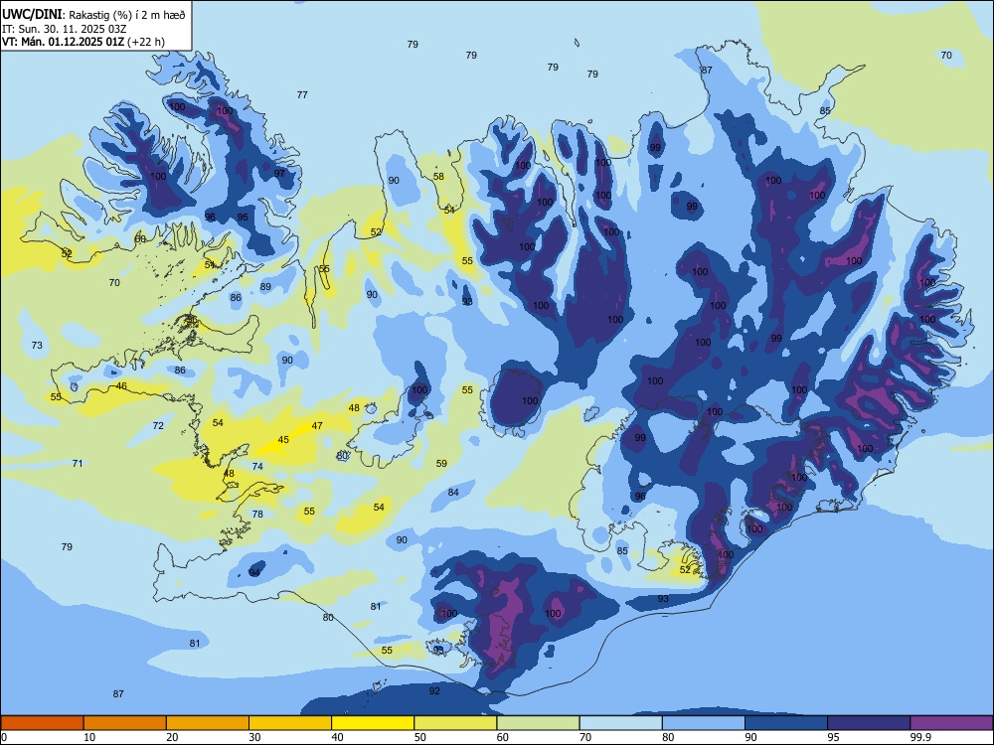
Task: Click the humidity value '89' on the map
Action: point(265,286)
